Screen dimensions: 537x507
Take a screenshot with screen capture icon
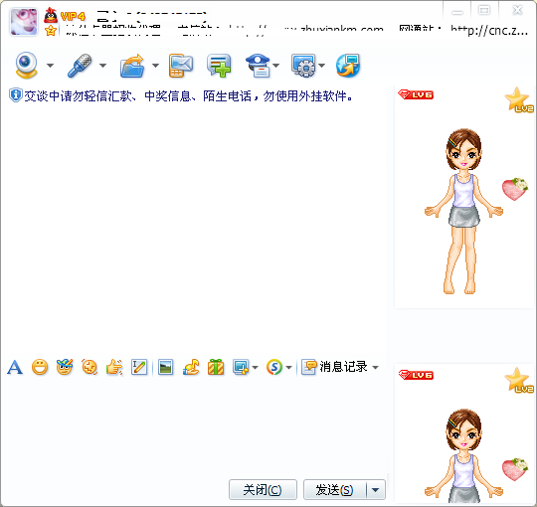(x=241, y=368)
